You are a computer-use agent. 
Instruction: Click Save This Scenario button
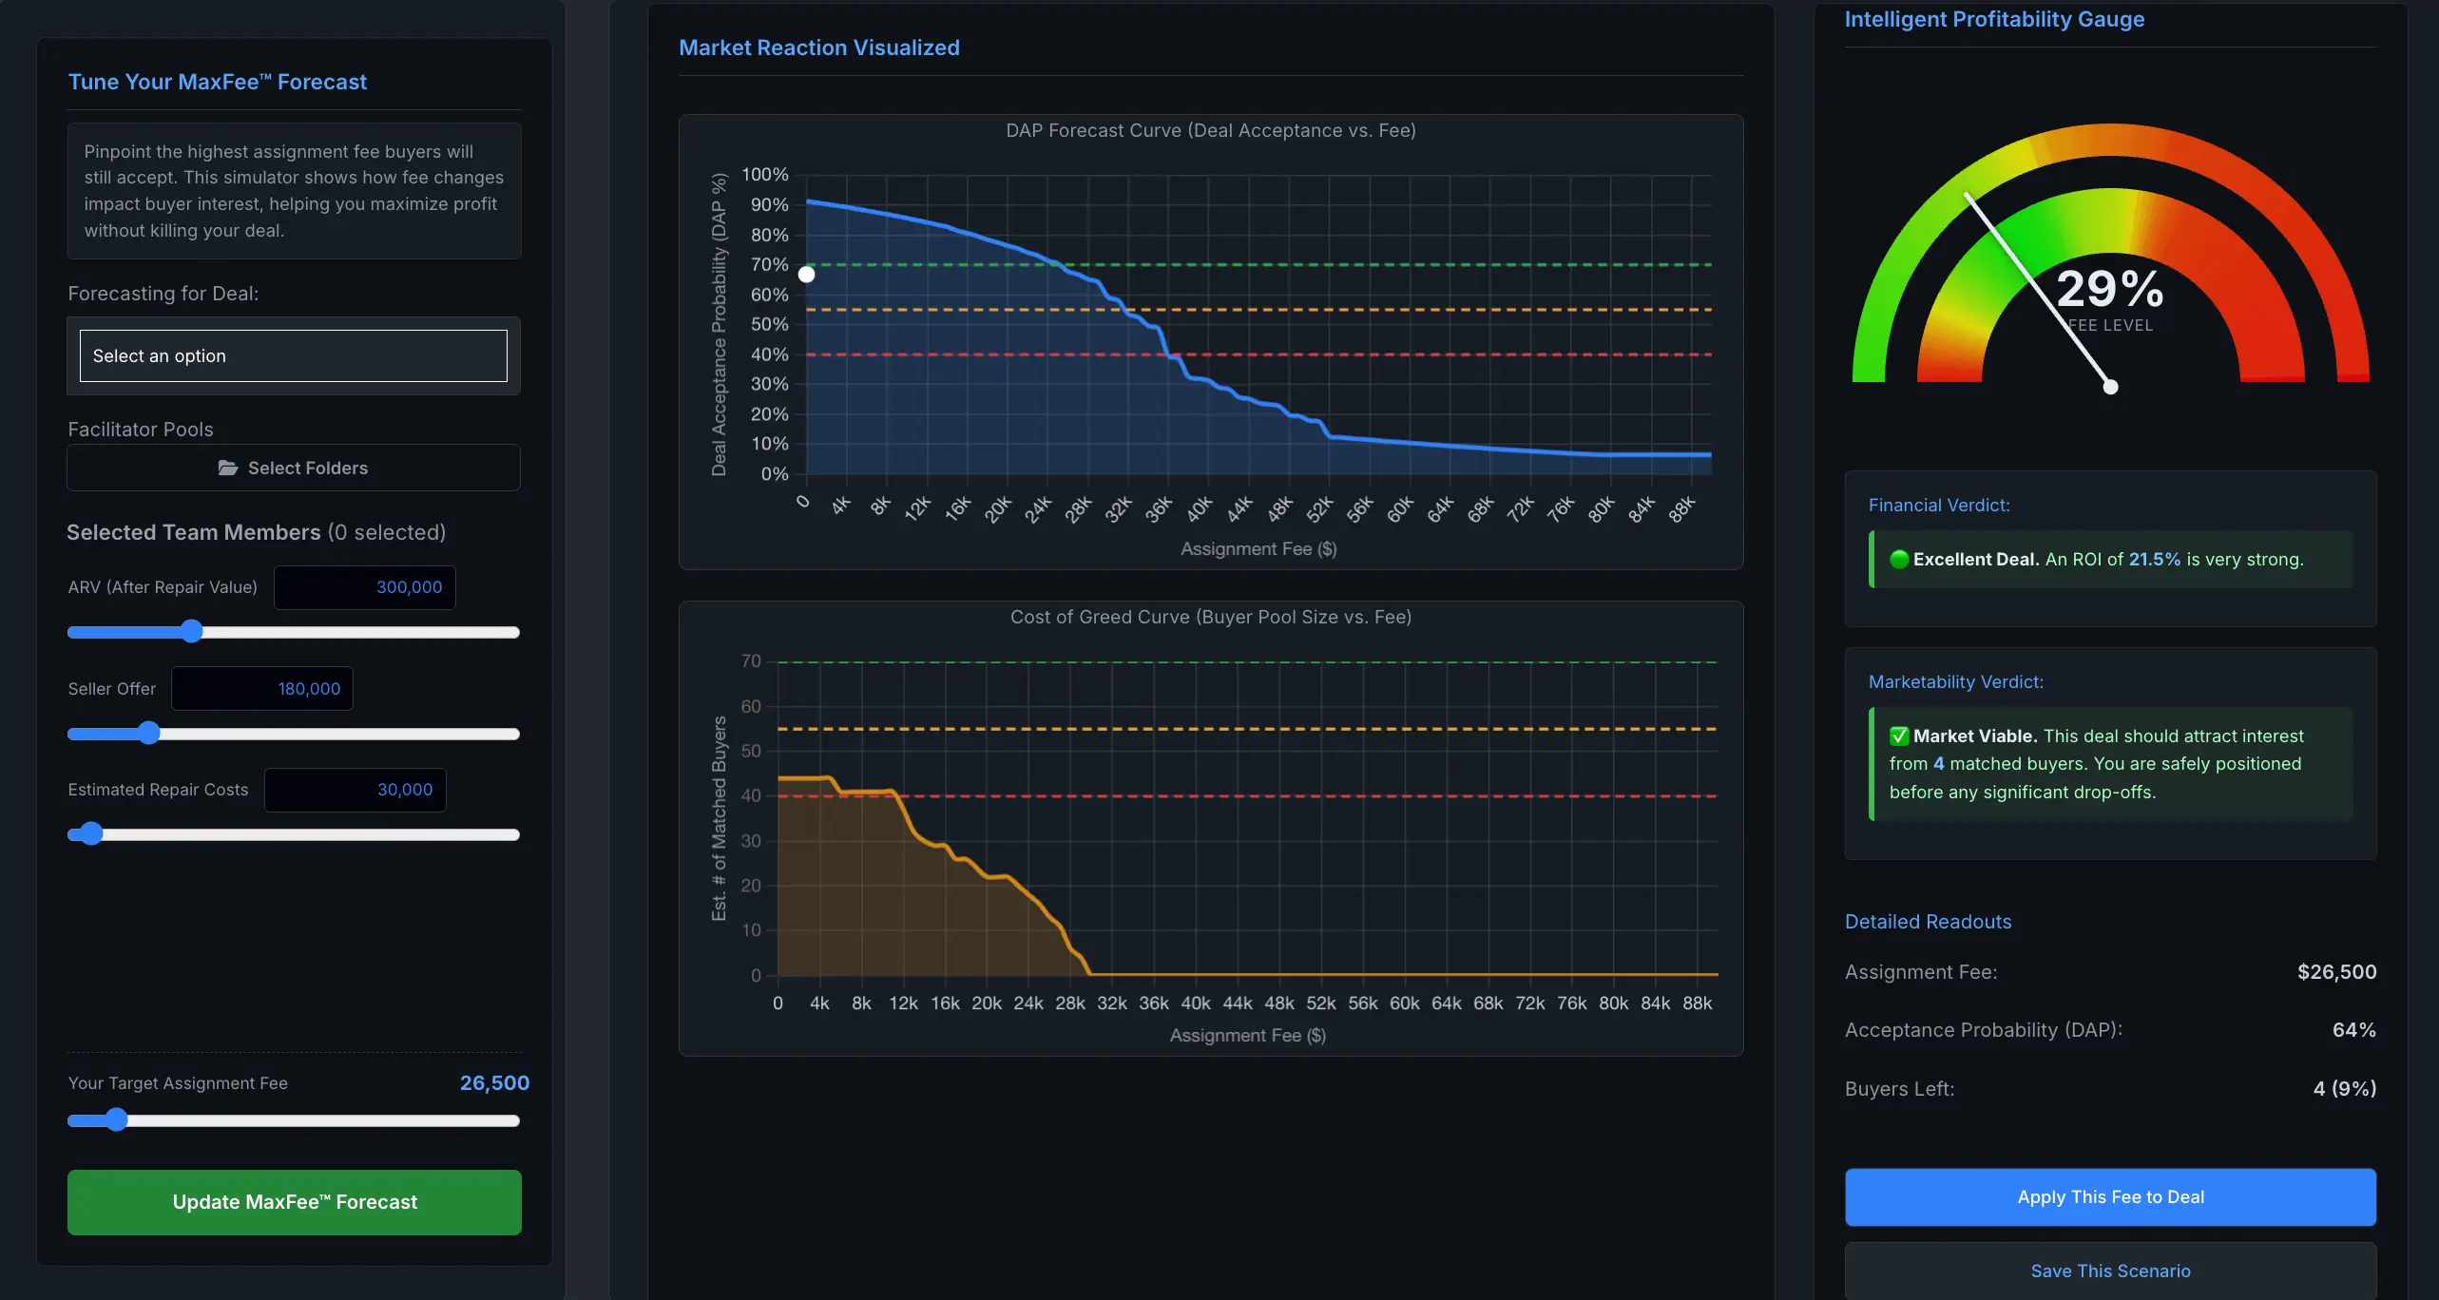(2110, 1271)
